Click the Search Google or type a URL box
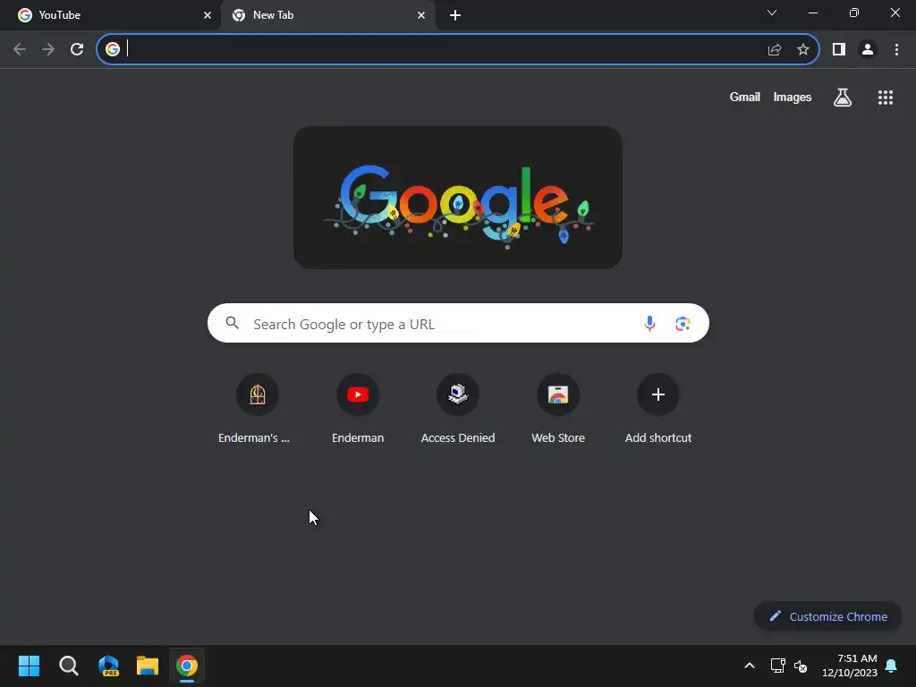 click(458, 323)
